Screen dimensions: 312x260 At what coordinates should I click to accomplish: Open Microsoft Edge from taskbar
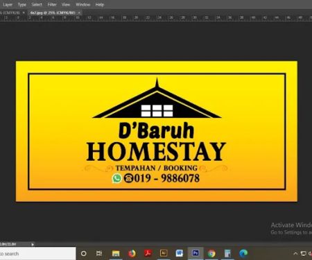243,254
